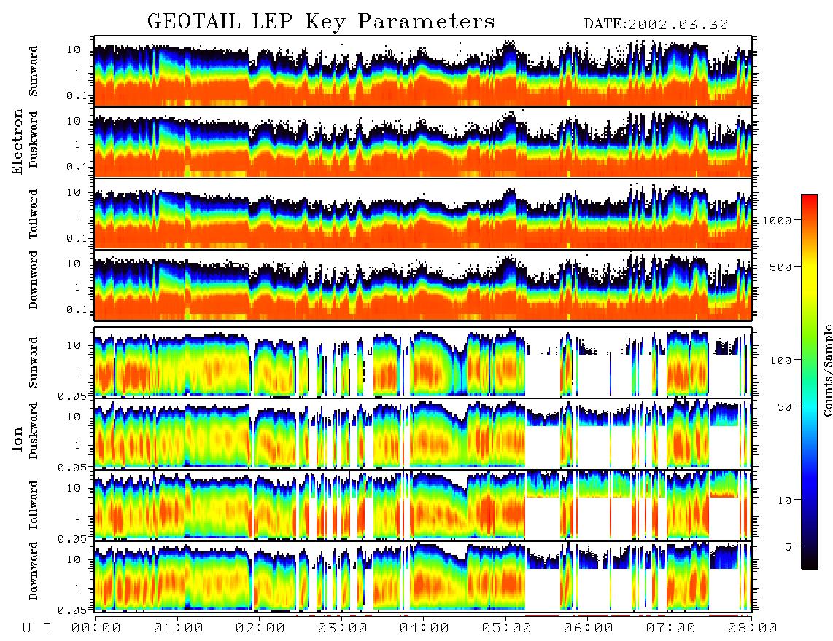Viewport: 833px width, 641px height.
Task: Click the 02:00 time tick label
Action: click(260, 629)
